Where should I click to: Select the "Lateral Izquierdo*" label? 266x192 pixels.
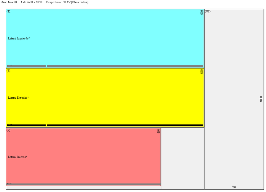click(x=19, y=38)
